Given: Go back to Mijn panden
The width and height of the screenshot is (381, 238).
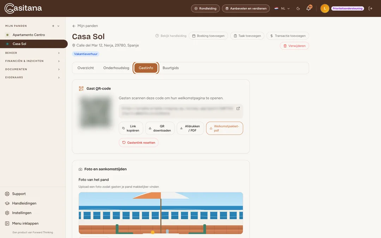Looking at the screenshot, I should 85,26.
